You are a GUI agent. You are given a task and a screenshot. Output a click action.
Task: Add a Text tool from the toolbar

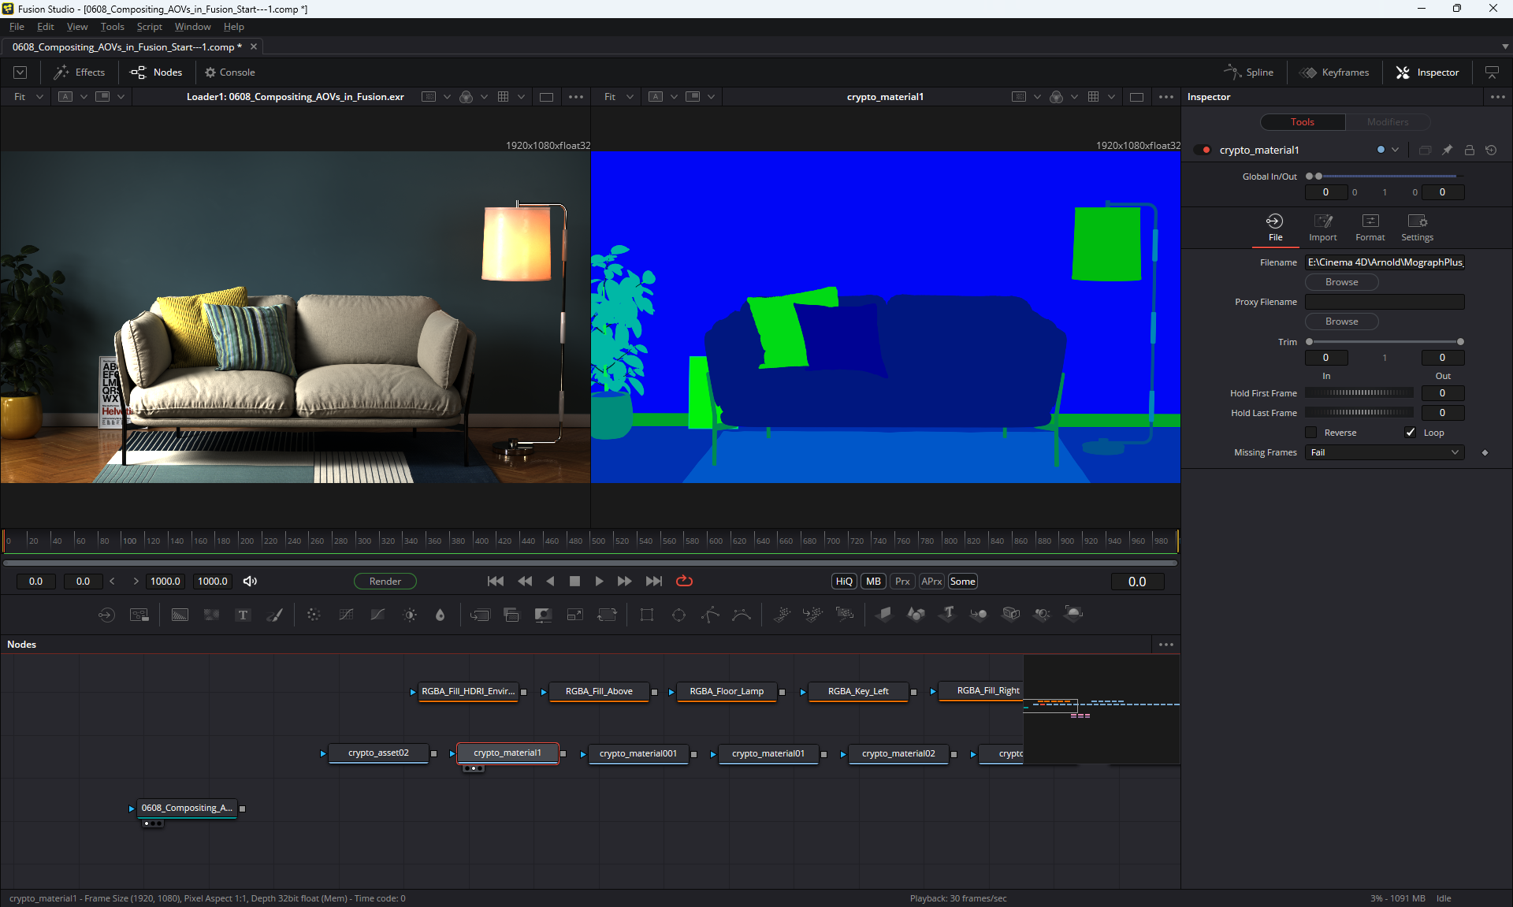(243, 615)
